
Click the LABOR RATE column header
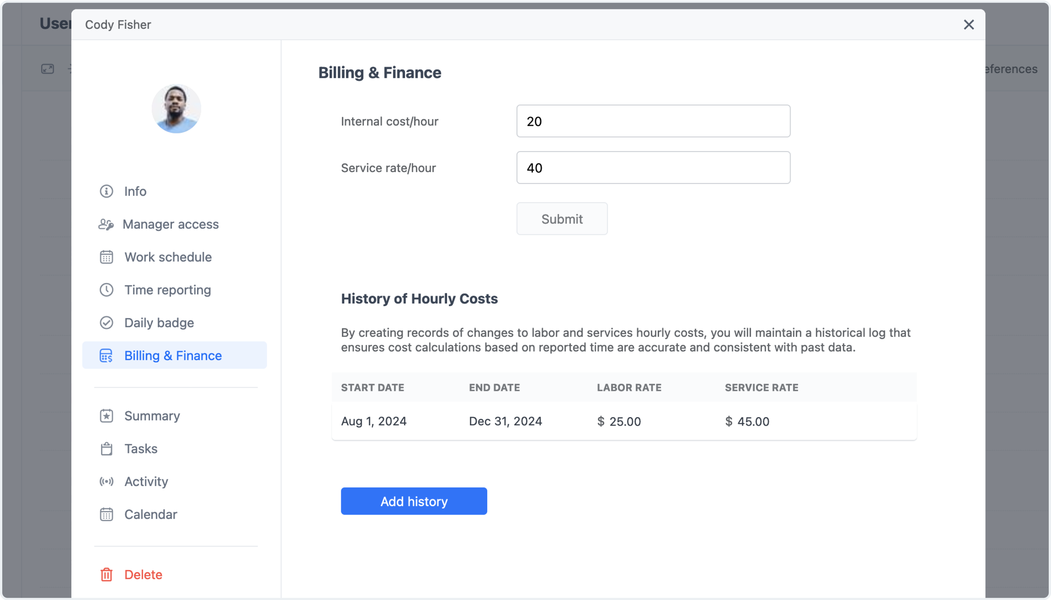629,388
